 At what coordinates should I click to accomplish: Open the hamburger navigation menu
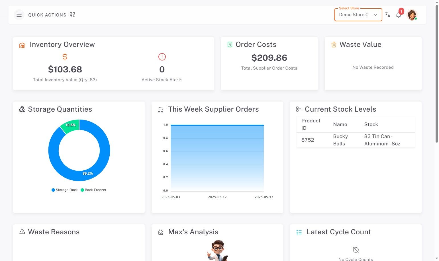click(19, 15)
